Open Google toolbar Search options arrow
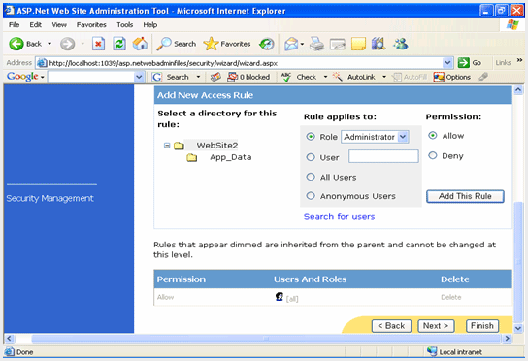The image size is (528, 361). (x=198, y=77)
